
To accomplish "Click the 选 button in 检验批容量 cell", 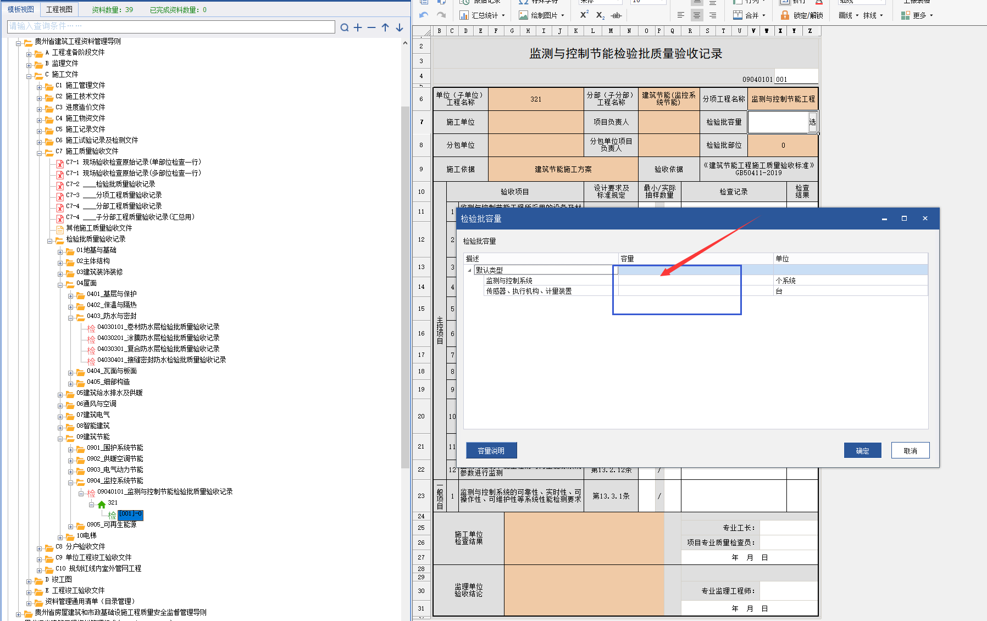I will pyautogui.click(x=812, y=122).
